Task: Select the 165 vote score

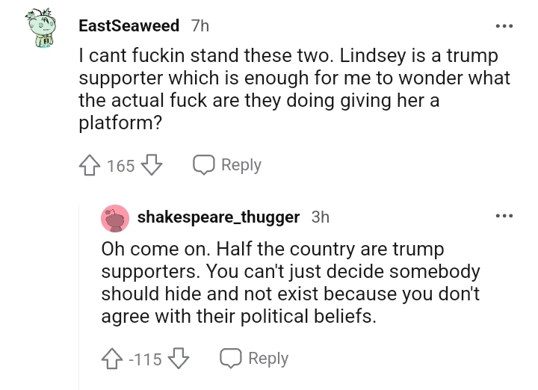Action: point(121,166)
